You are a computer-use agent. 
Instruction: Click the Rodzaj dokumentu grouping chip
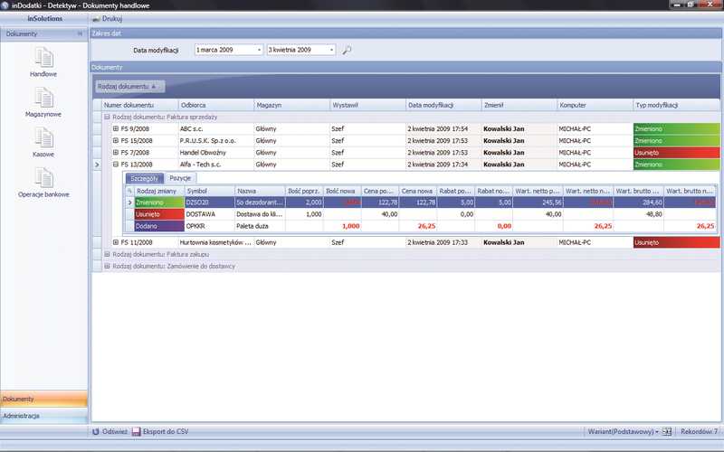pos(129,86)
